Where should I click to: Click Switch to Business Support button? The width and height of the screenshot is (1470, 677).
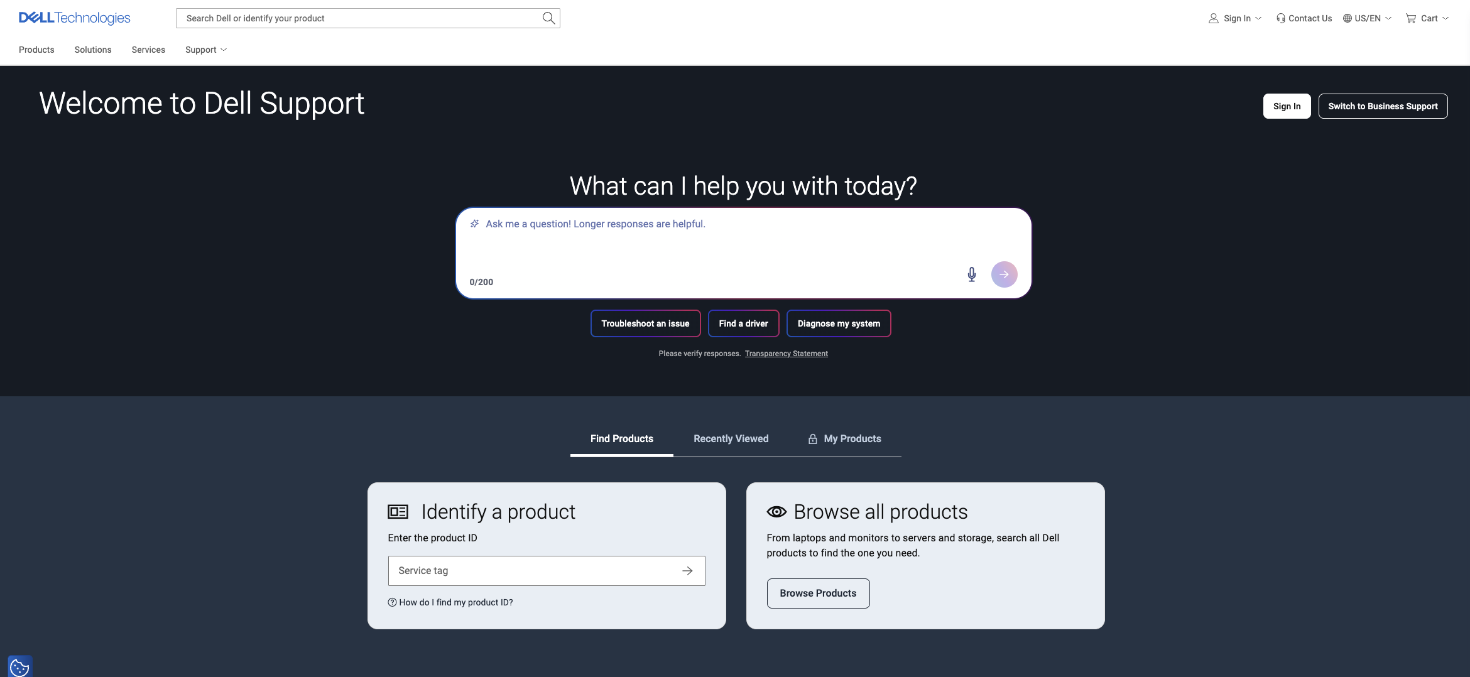pos(1383,106)
